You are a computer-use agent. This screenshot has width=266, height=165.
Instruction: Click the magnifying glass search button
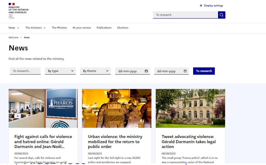[x=222, y=15]
